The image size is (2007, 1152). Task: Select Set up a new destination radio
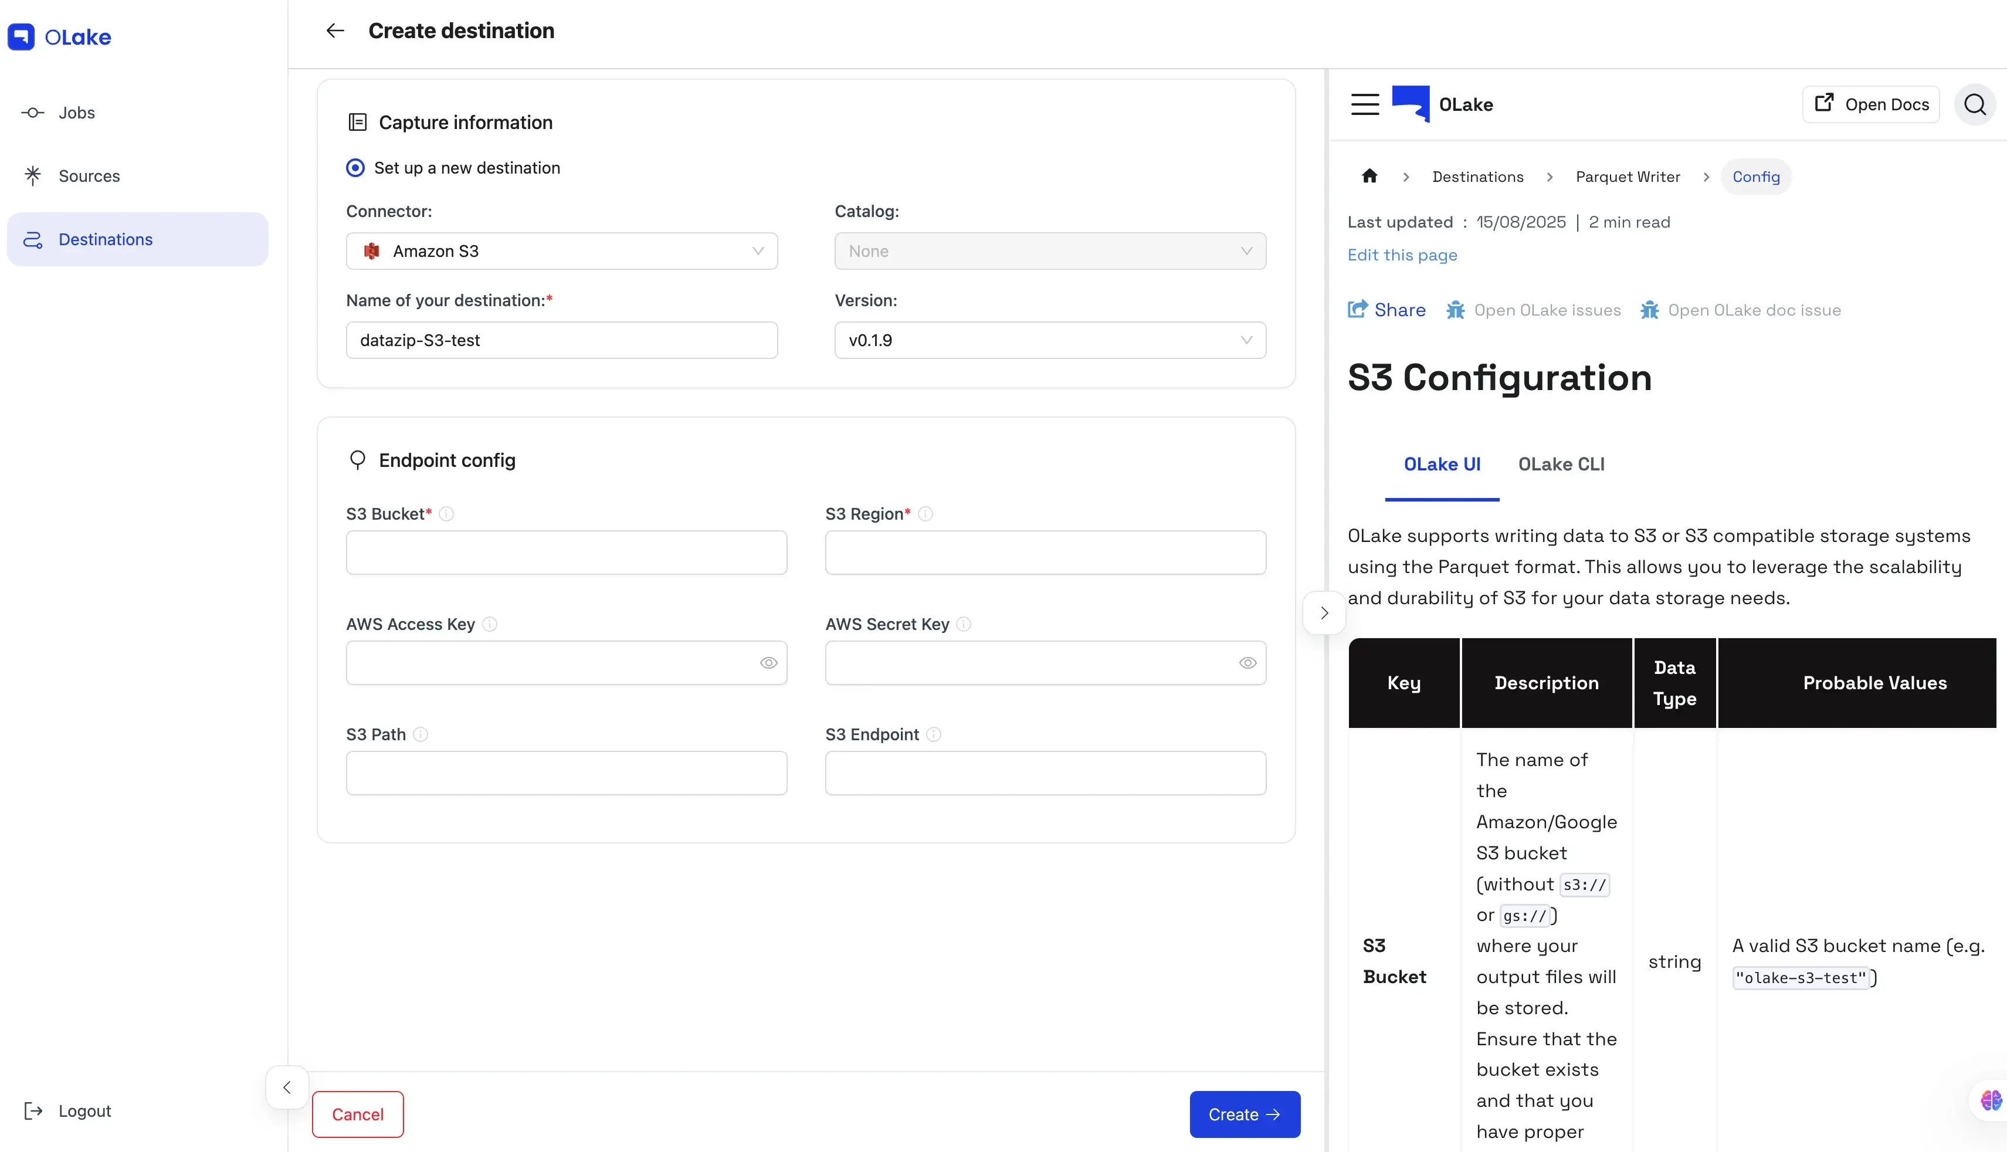tap(356, 168)
